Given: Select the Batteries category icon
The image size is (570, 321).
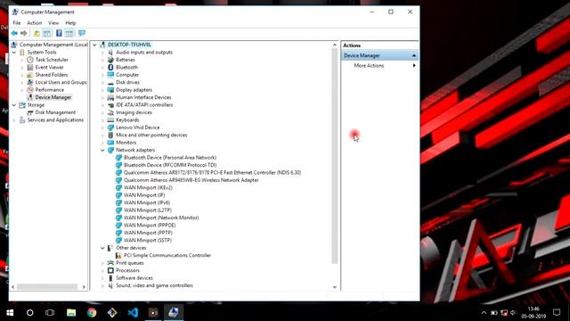Looking at the screenshot, I should pyautogui.click(x=110, y=60).
